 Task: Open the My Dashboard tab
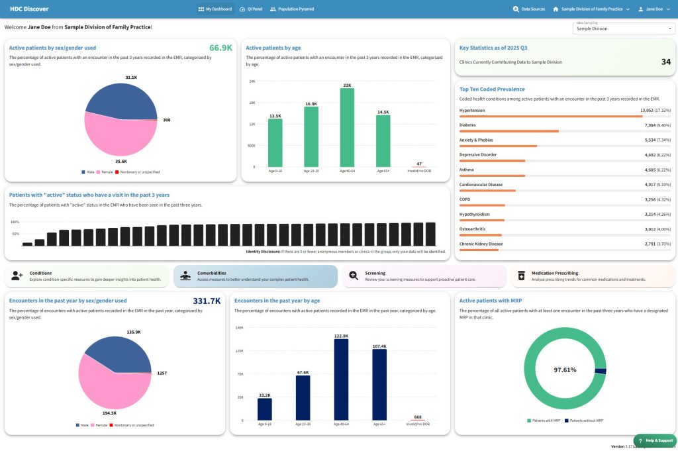click(215, 9)
